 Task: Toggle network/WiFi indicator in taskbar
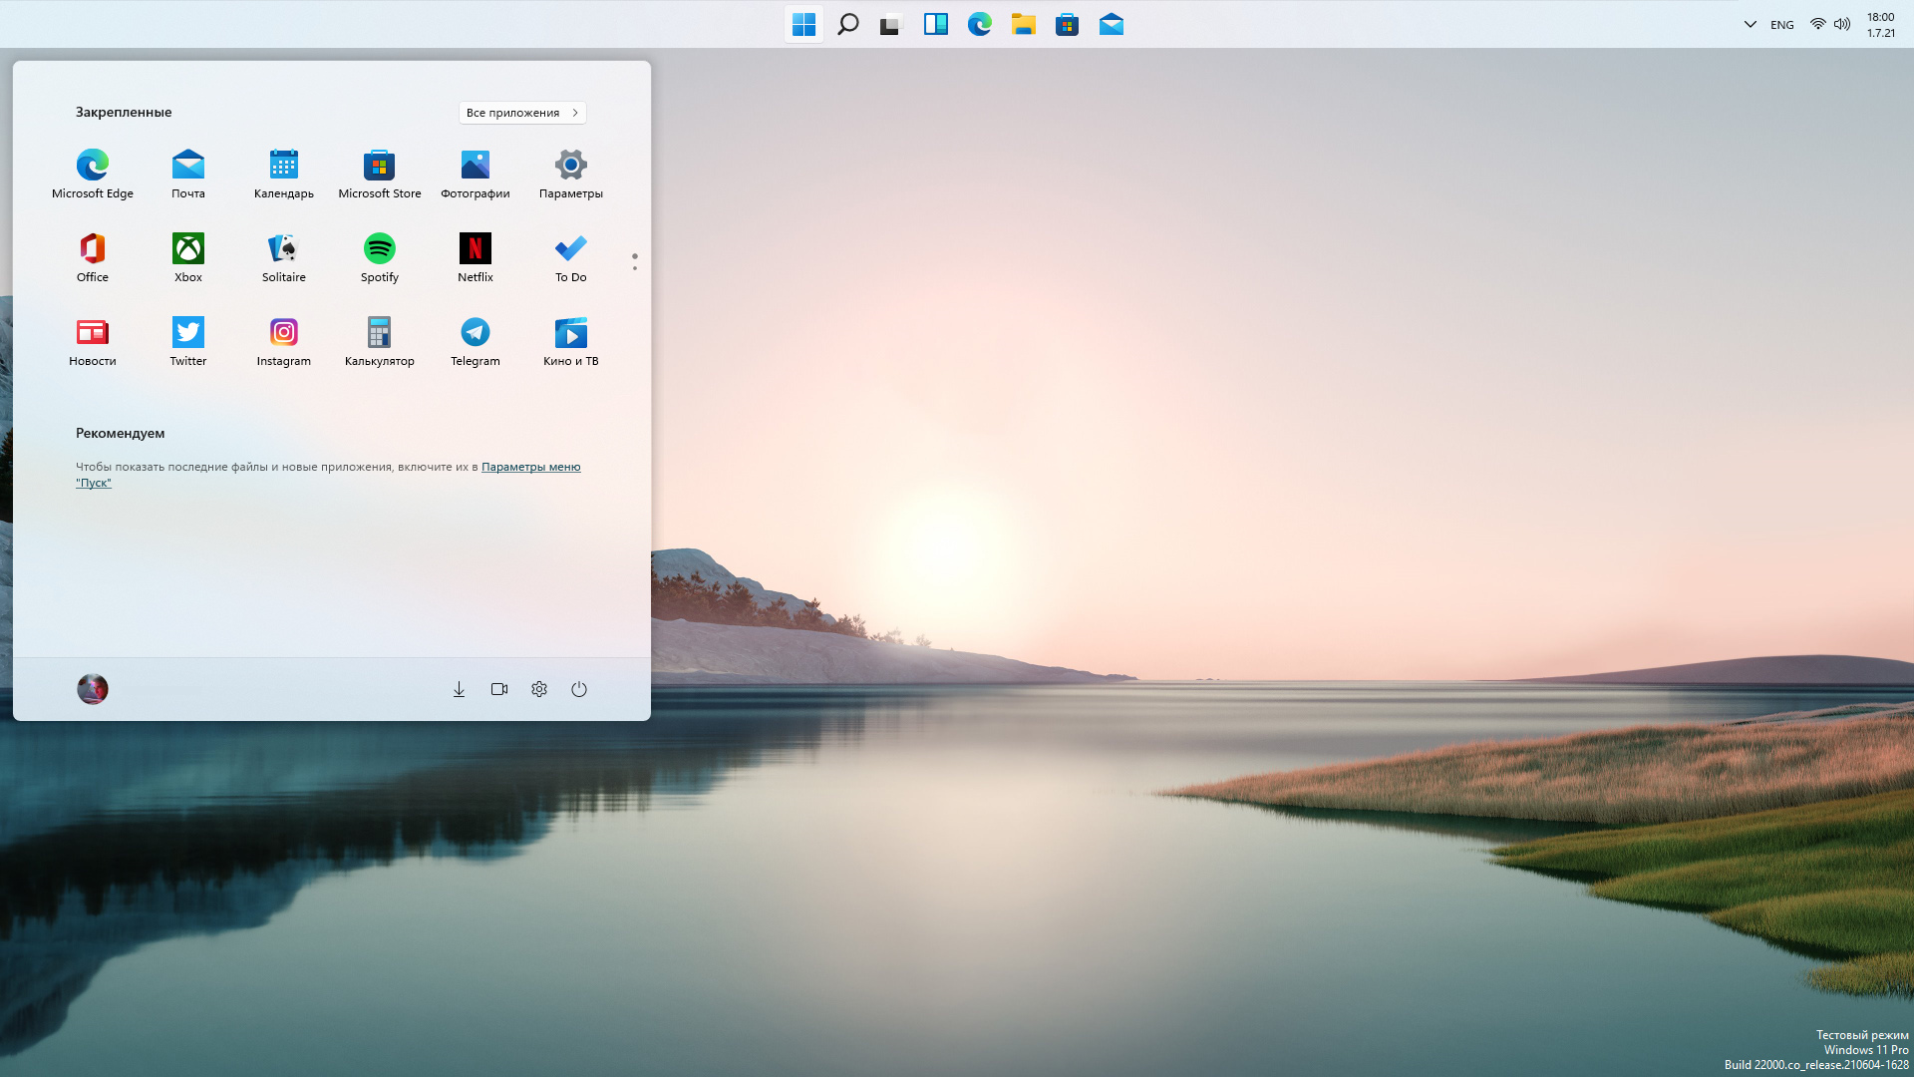coord(1818,24)
